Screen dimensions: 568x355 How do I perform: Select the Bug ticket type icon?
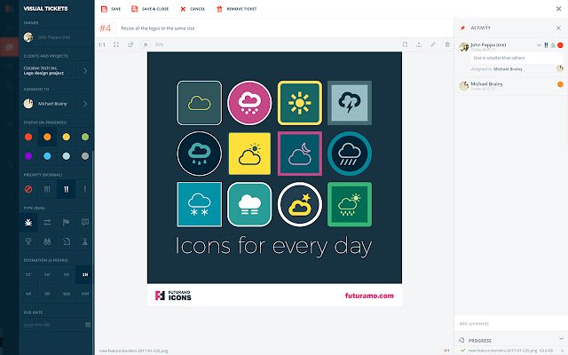pyautogui.click(x=28, y=223)
